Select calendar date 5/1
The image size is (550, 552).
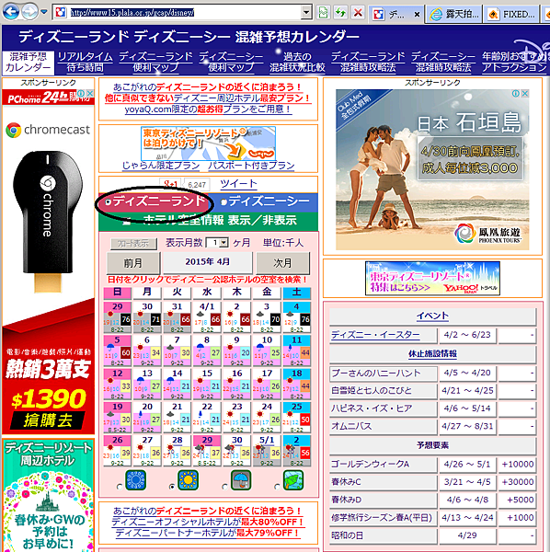267,451
